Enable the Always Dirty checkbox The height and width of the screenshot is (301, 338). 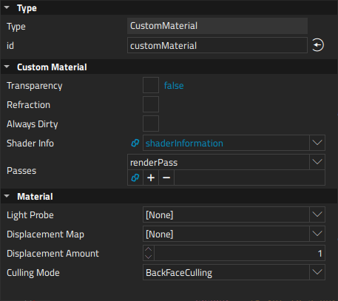click(x=151, y=124)
